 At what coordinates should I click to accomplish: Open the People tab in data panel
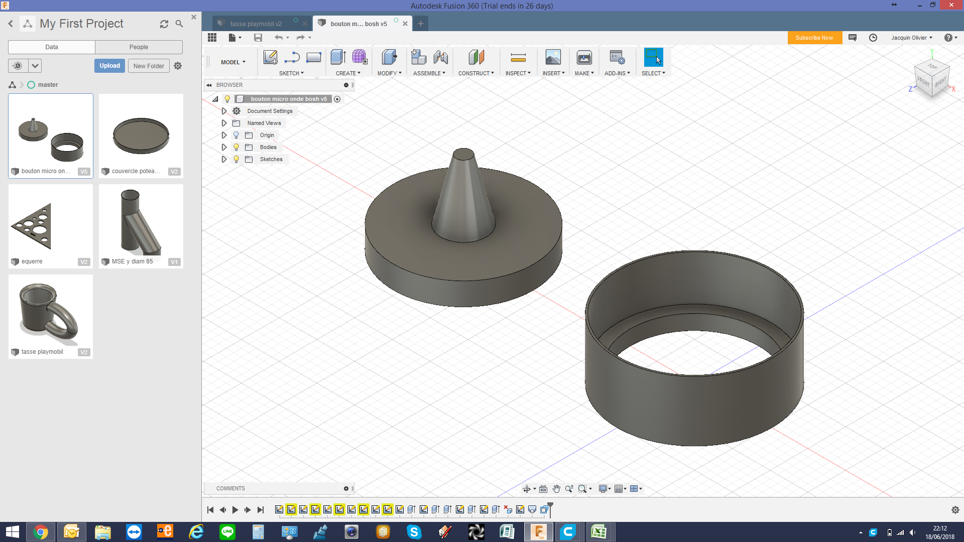click(x=139, y=47)
